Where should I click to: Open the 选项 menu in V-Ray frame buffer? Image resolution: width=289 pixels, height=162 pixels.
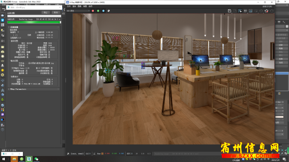pos(90,6)
